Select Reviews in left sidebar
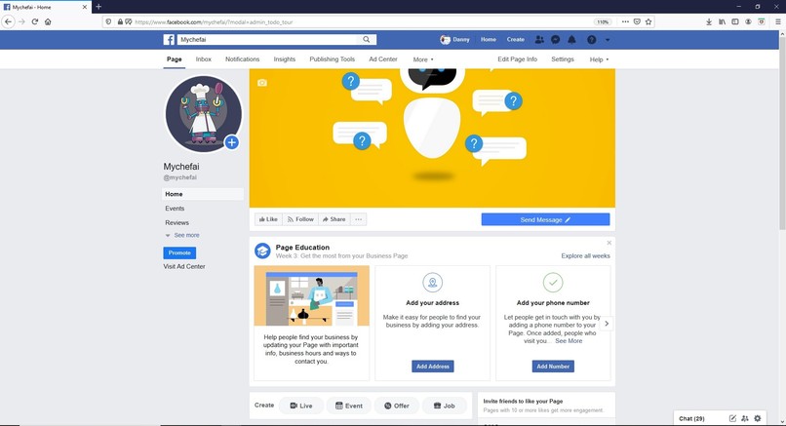This screenshot has width=786, height=426. click(x=177, y=222)
